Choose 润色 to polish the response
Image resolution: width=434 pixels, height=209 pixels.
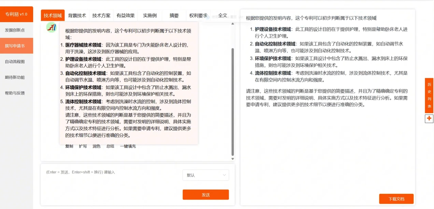click(x=96, y=146)
